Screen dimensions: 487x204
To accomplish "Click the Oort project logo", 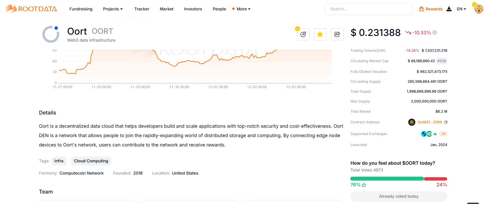I will [x=51, y=34].
